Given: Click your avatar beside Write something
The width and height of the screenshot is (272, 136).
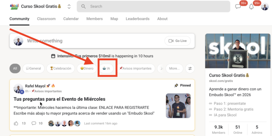Looking at the screenshot, I should tap(19, 41).
